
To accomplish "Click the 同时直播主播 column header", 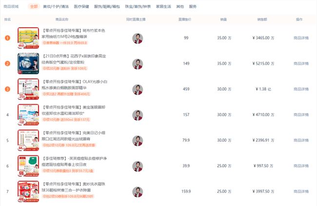I will (x=136, y=19).
